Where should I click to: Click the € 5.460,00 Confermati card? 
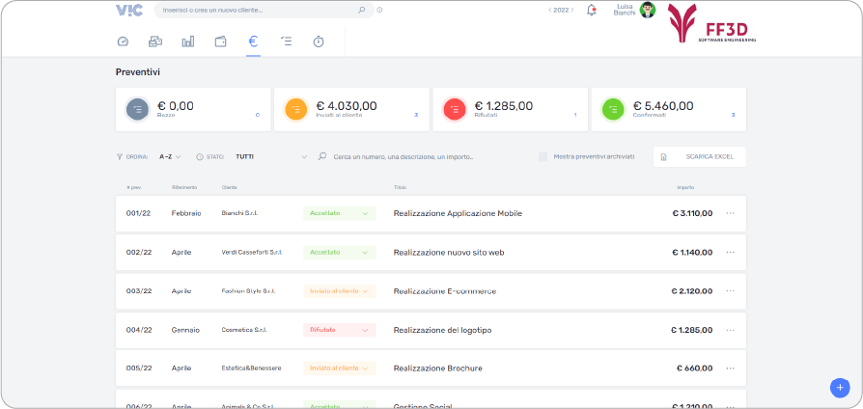(x=669, y=109)
